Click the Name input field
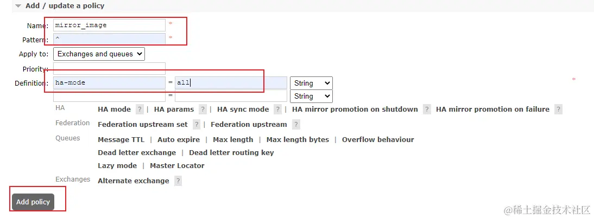The height and width of the screenshot is (219, 594). pyautogui.click(x=110, y=25)
